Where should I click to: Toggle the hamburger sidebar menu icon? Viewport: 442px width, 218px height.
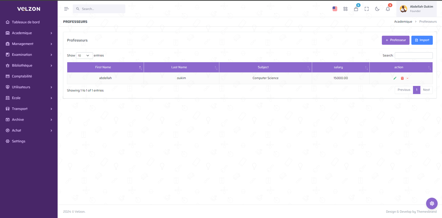pyautogui.click(x=66, y=9)
